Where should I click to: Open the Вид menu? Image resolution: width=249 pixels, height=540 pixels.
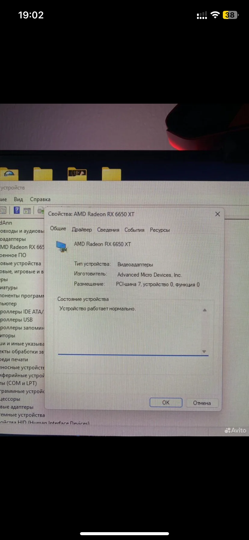click(x=18, y=199)
